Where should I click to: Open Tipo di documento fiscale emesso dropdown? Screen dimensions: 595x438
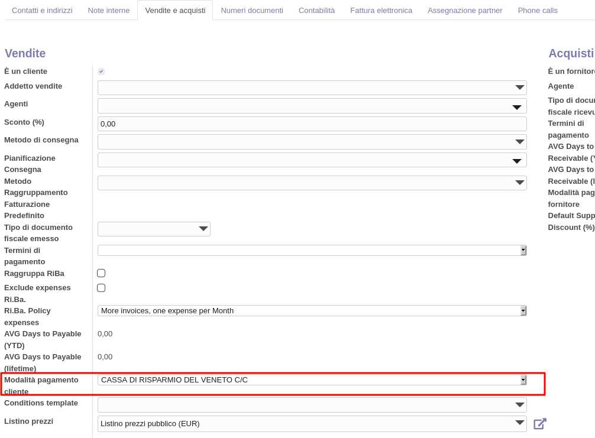coord(154,229)
